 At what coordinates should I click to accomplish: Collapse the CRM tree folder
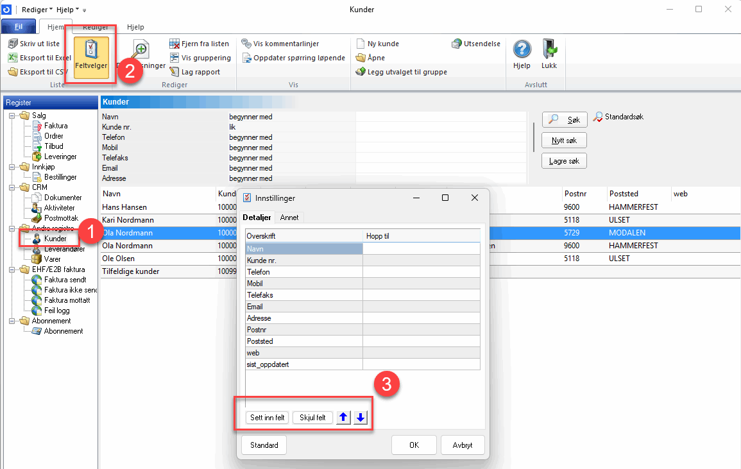[12, 187]
